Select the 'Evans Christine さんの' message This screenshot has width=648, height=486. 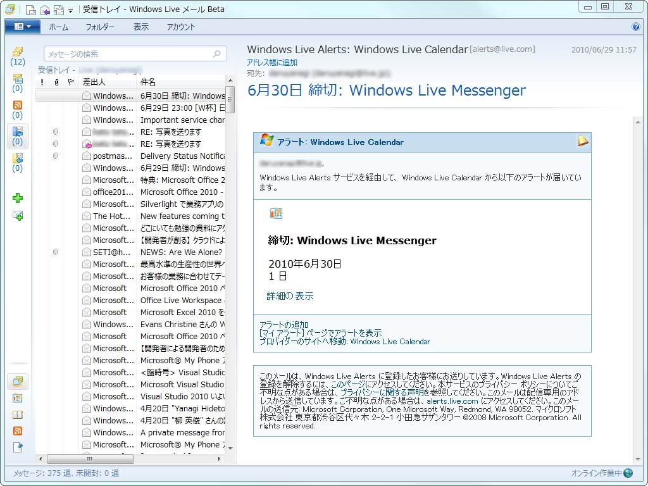(x=130, y=325)
